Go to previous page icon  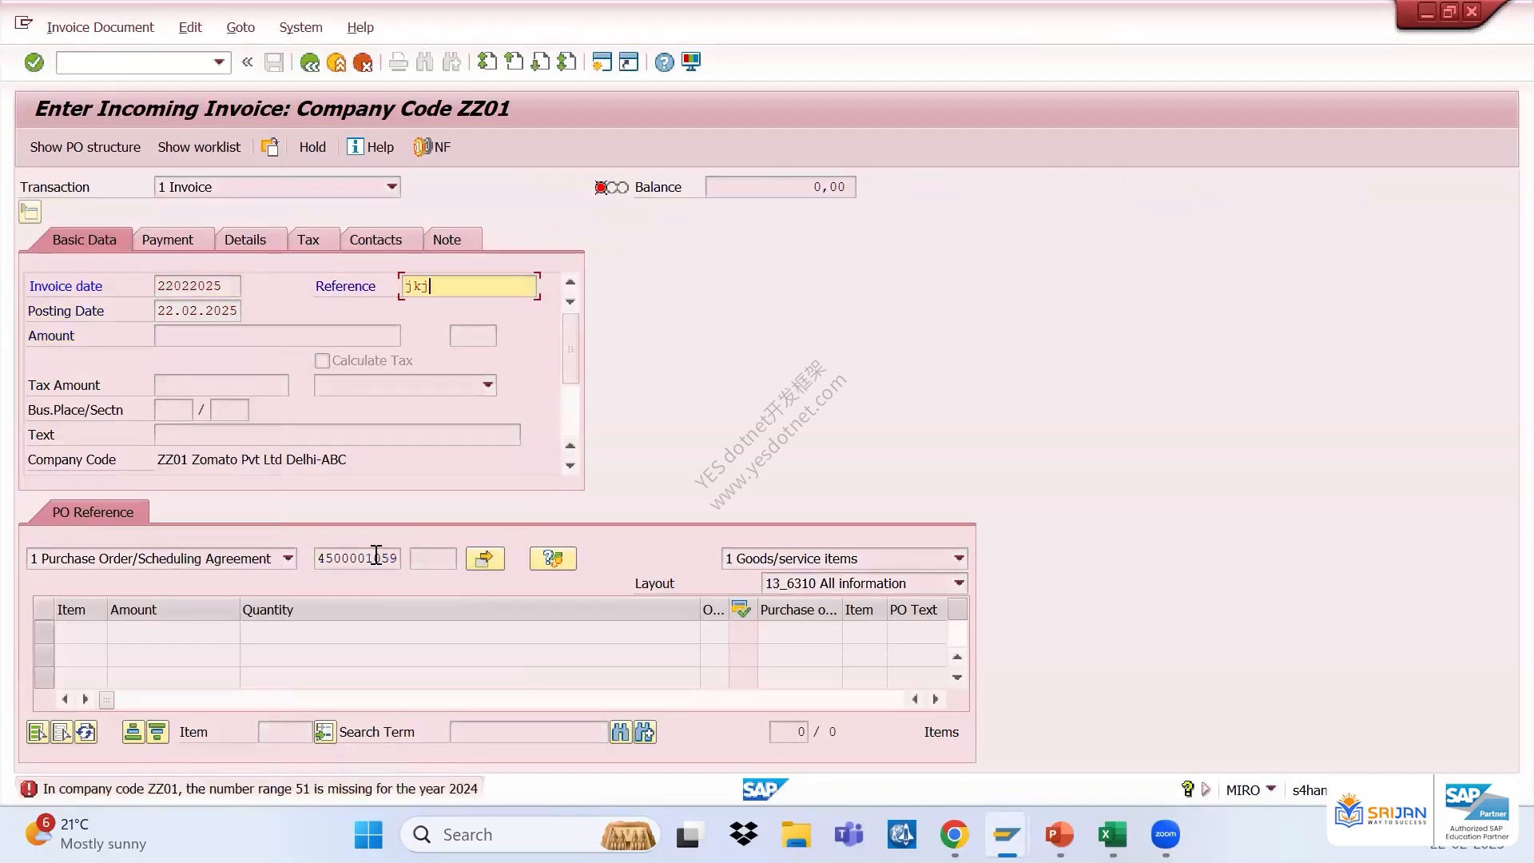[514, 62]
